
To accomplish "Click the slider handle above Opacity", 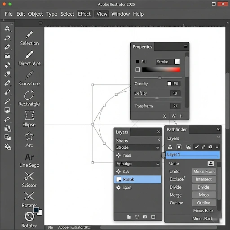I will [160, 78].
